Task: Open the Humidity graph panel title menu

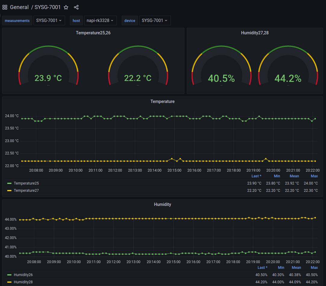Action: tap(162, 204)
